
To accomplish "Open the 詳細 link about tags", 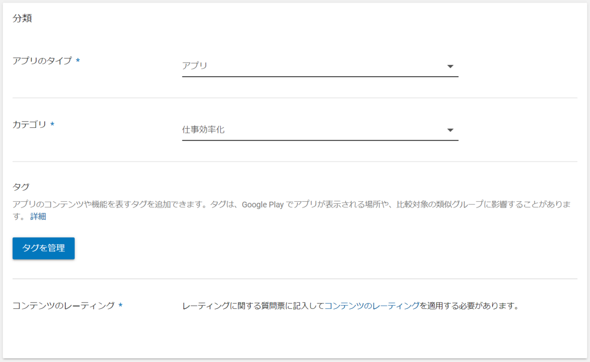I will point(39,216).
